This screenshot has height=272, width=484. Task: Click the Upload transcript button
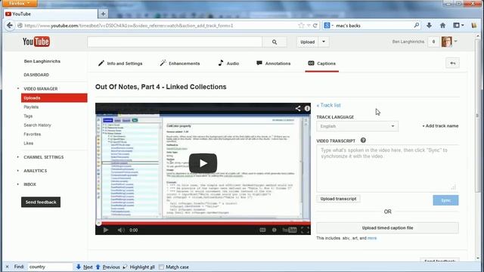338,199
